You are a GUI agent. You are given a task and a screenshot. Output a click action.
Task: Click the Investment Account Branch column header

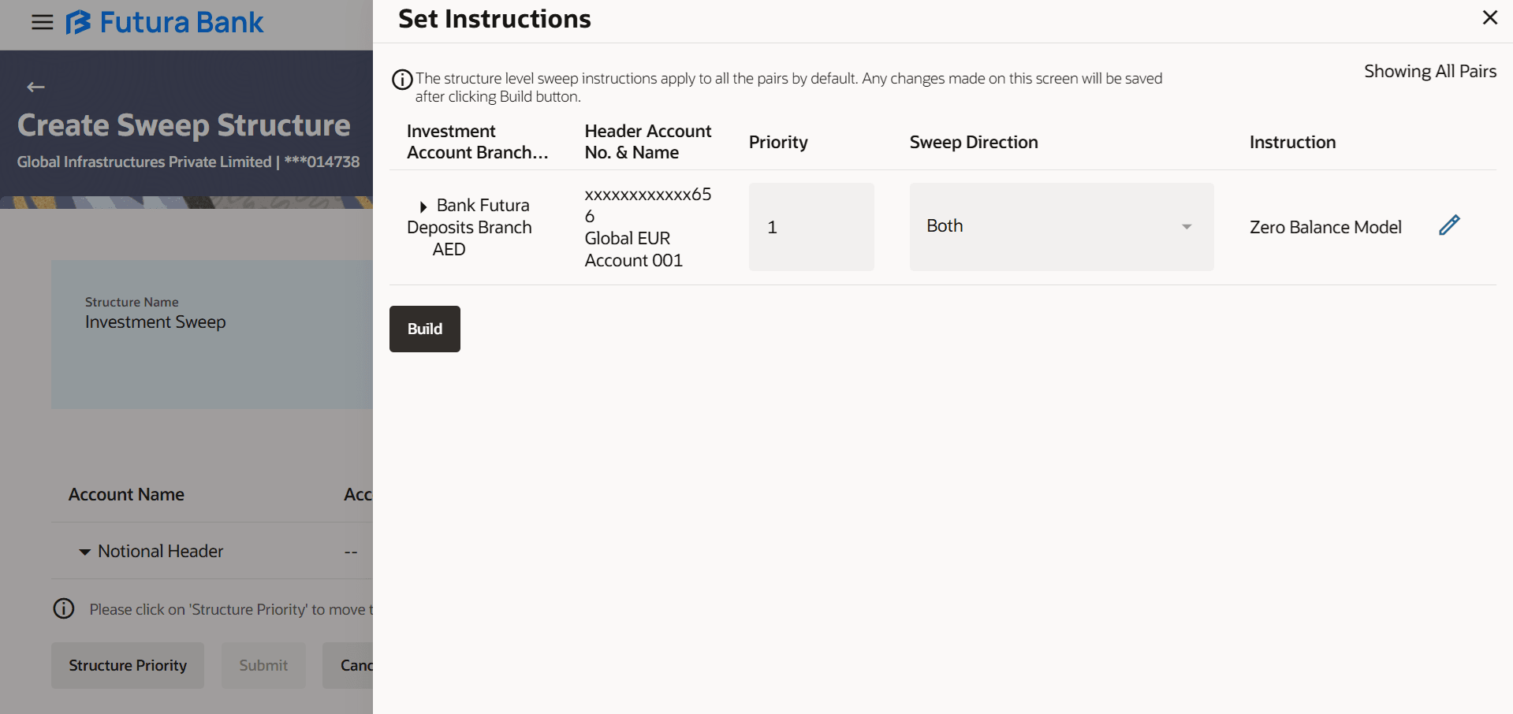pyautogui.click(x=477, y=142)
